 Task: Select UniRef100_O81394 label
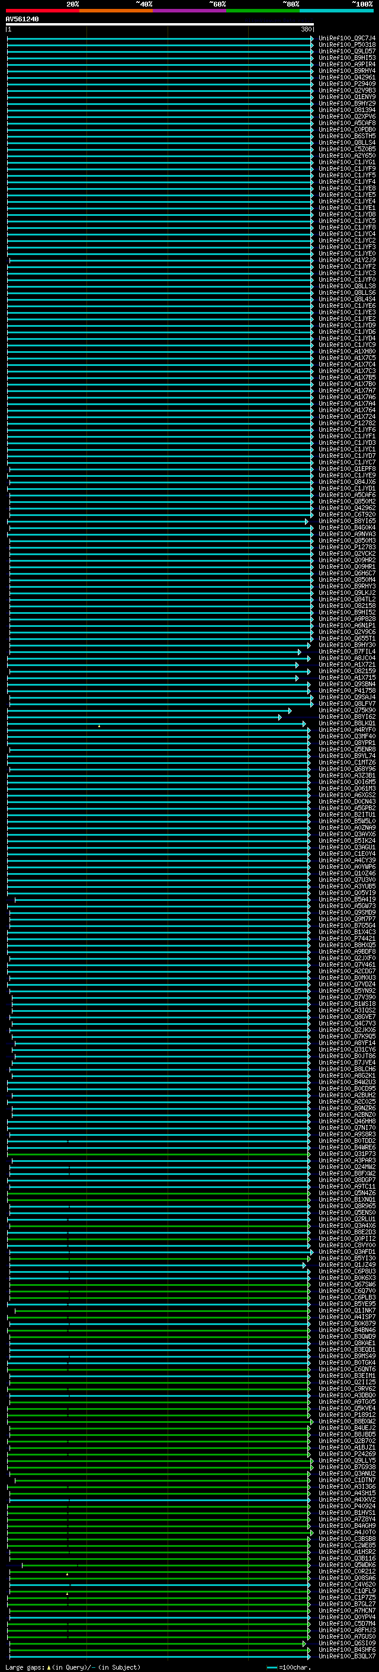coord(346,110)
